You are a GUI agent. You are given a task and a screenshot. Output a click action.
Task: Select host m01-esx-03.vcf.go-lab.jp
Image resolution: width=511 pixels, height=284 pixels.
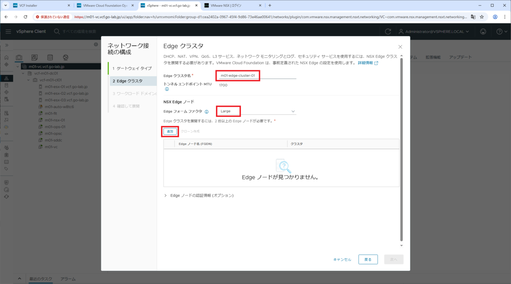coord(66,100)
